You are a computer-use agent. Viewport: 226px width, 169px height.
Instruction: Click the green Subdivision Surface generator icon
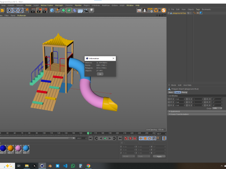(64, 10)
